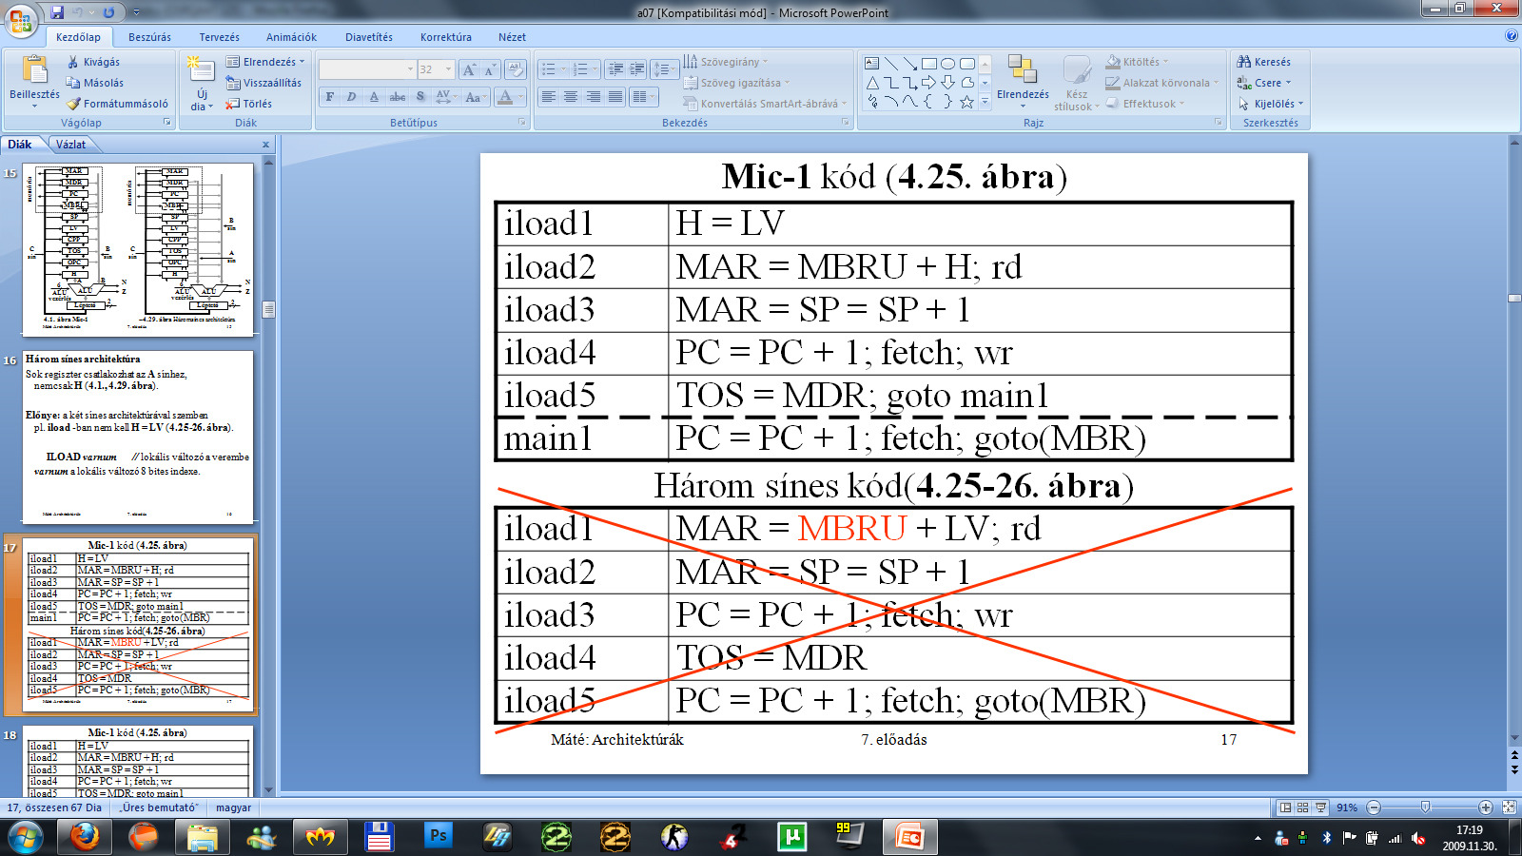
Task: Toggle italic (D) formatting button
Action: tap(351, 97)
